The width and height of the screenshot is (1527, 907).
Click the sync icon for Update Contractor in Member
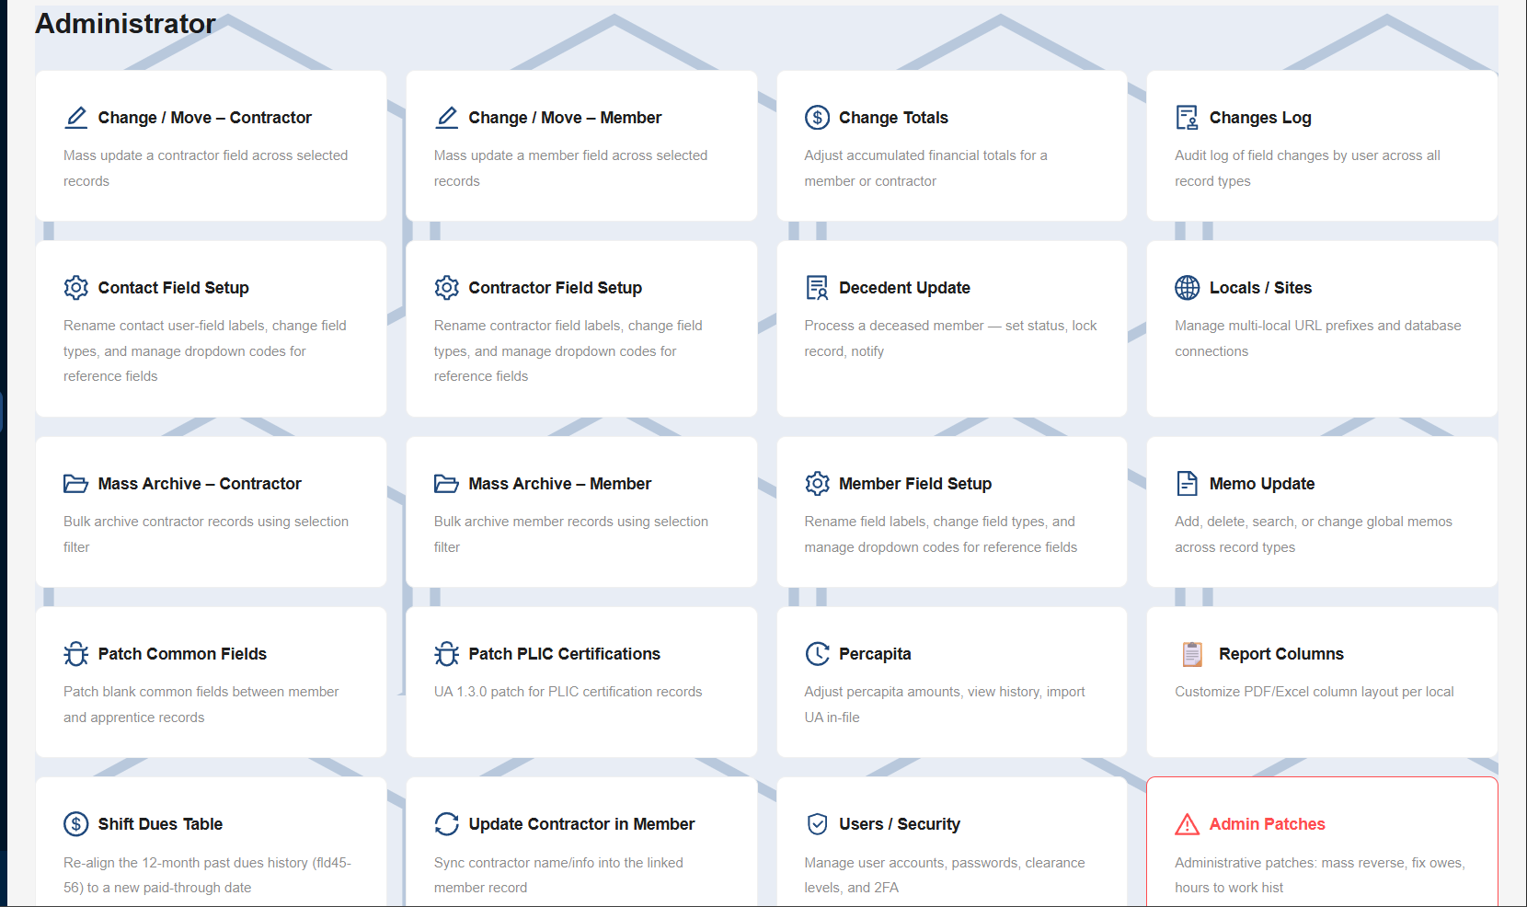(x=447, y=824)
